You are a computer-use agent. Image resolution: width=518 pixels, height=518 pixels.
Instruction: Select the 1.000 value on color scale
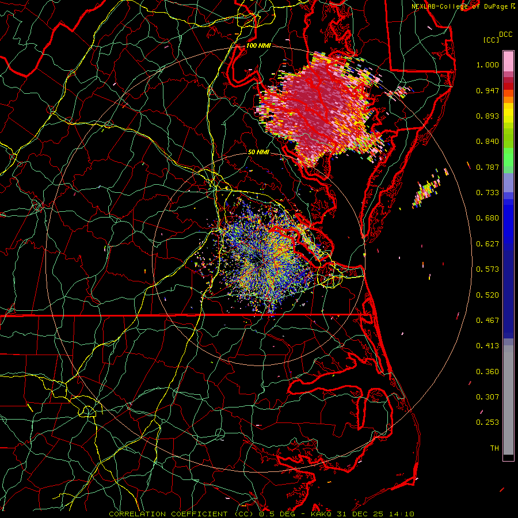(487, 64)
